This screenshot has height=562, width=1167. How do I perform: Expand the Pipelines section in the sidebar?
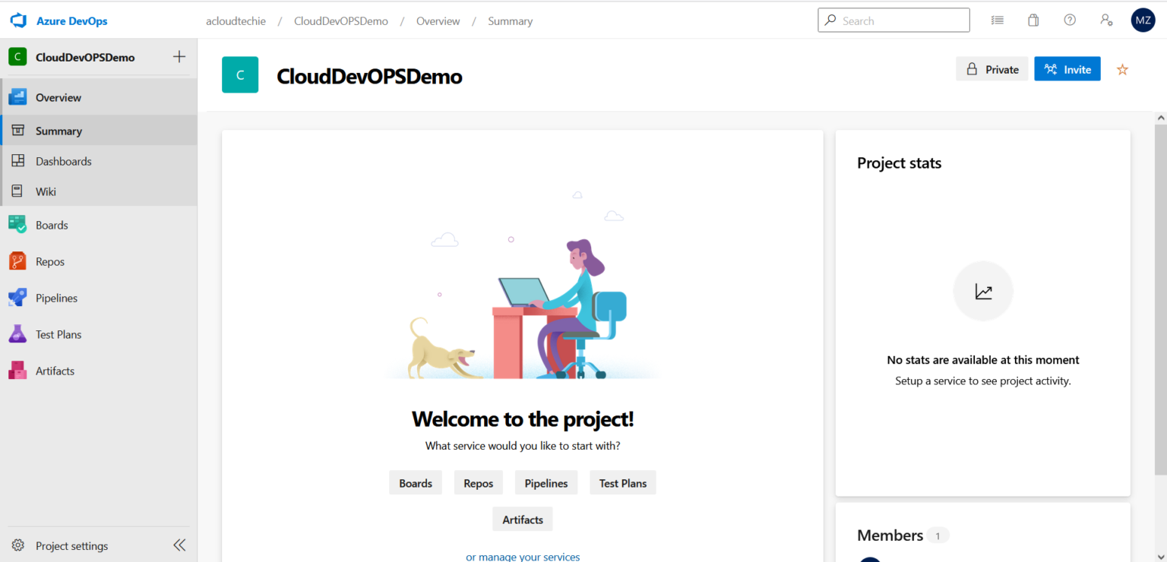[56, 298]
